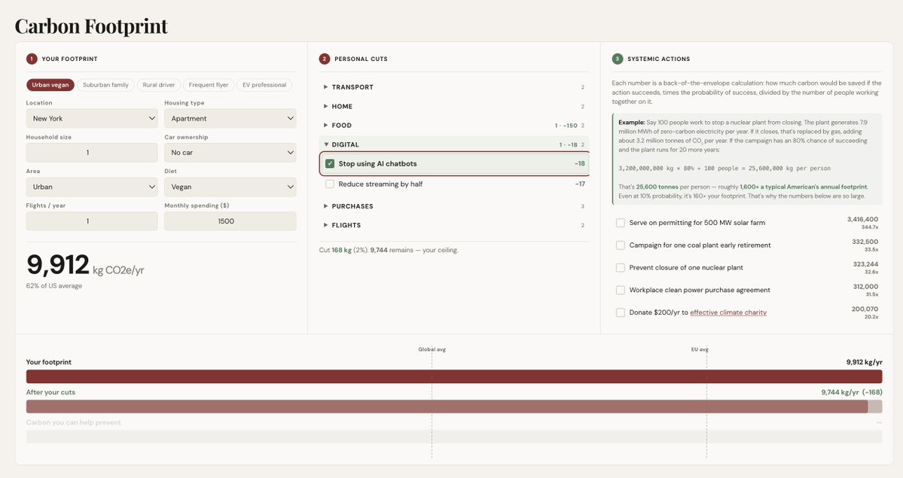Image resolution: width=903 pixels, height=478 pixels.
Task: Click the '9,744 kg/yr (-168)' label
Action: [x=852, y=392]
